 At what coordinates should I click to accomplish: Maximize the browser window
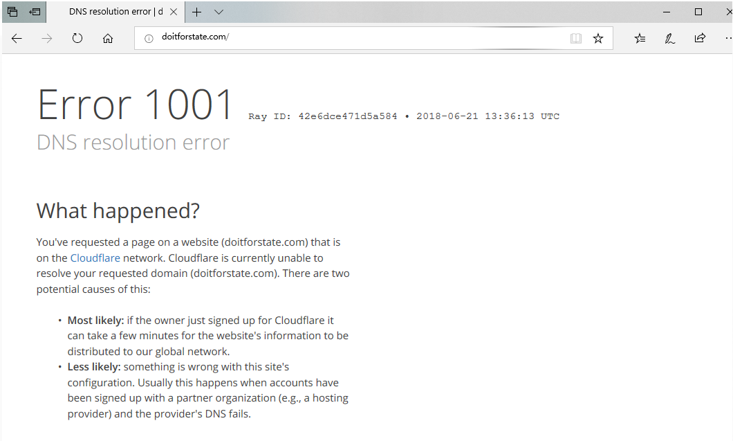(698, 12)
